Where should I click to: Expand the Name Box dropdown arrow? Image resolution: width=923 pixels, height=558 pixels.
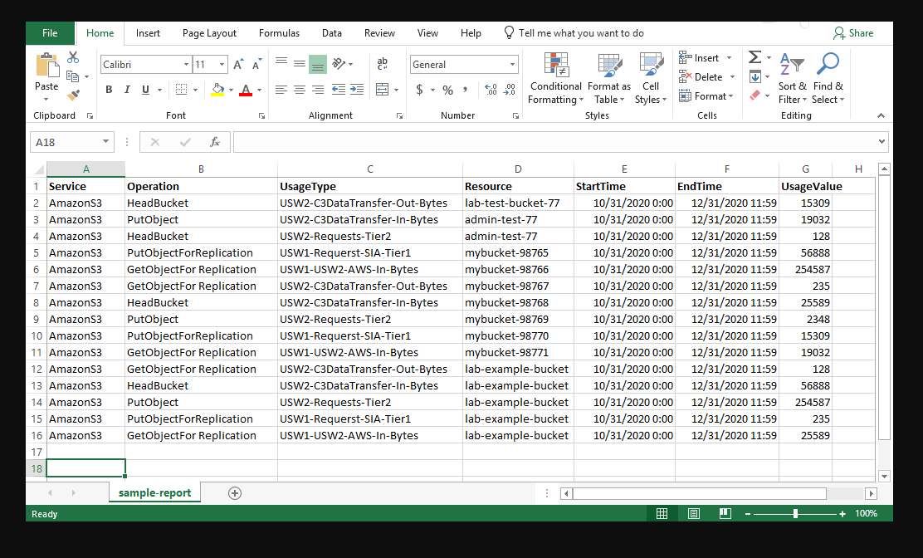click(105, 142)
